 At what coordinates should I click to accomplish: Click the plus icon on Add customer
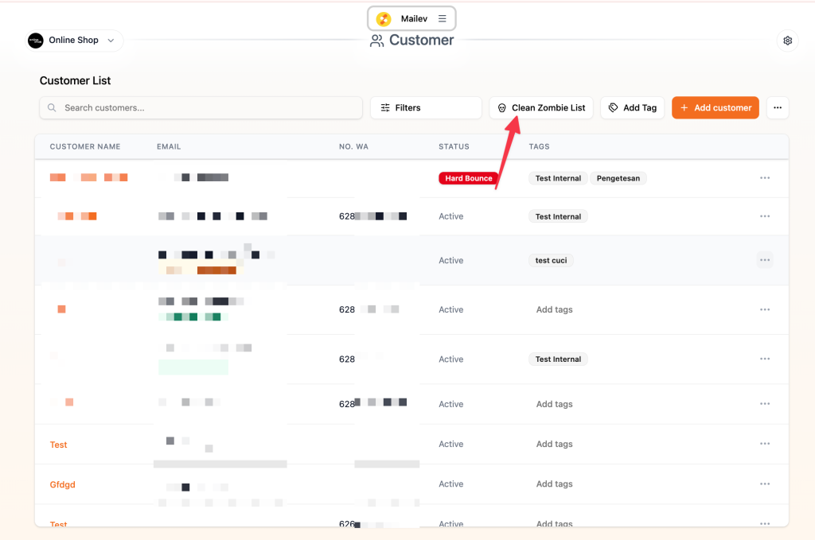pyautogui.click(x=684, y=107)
